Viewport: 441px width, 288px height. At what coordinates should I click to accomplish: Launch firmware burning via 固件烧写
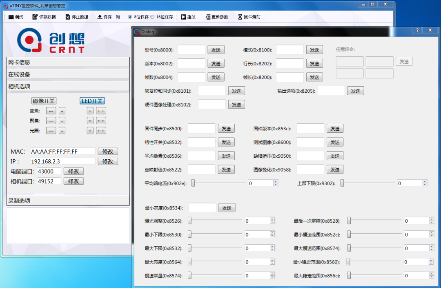pos(249,17)
